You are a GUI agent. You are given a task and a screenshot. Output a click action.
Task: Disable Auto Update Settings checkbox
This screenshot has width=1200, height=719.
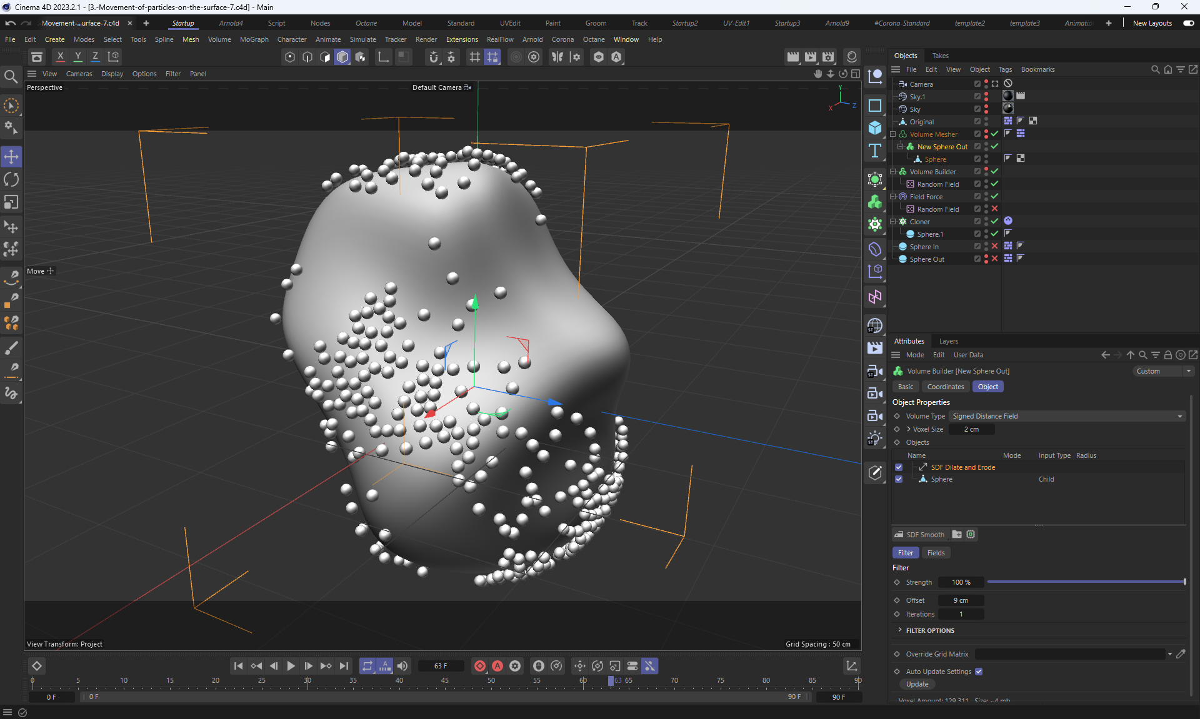point(979,672)
